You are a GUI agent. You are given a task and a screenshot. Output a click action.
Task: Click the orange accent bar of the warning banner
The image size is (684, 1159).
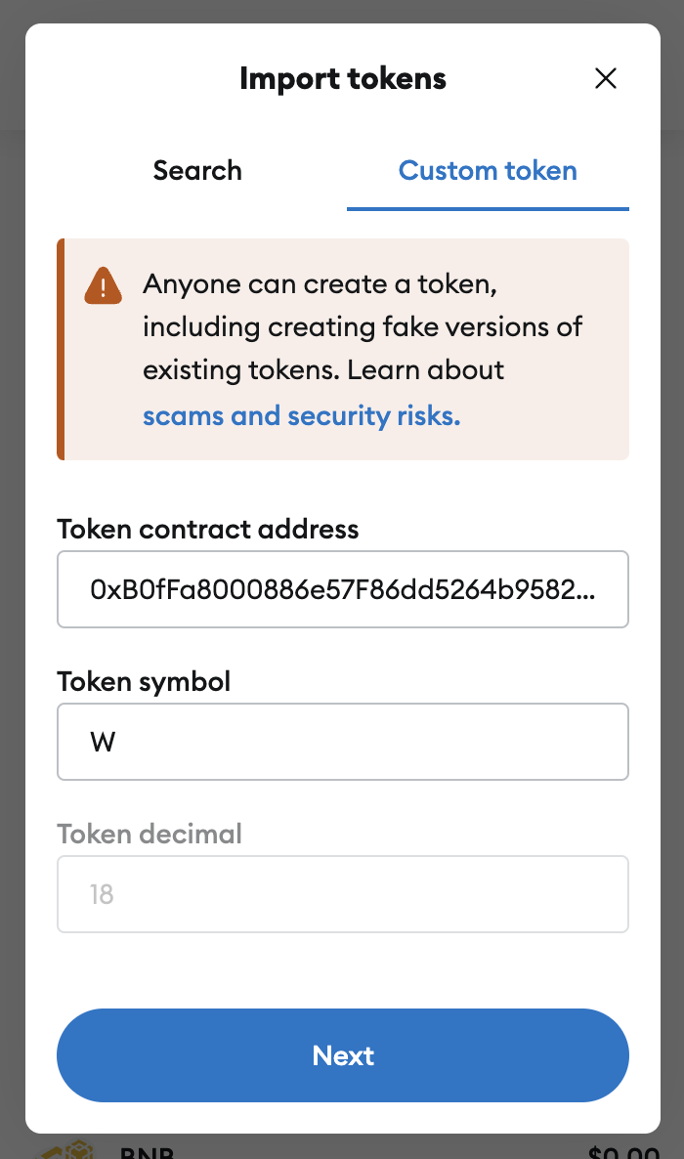pyautogui.click(x=62, y=349)
